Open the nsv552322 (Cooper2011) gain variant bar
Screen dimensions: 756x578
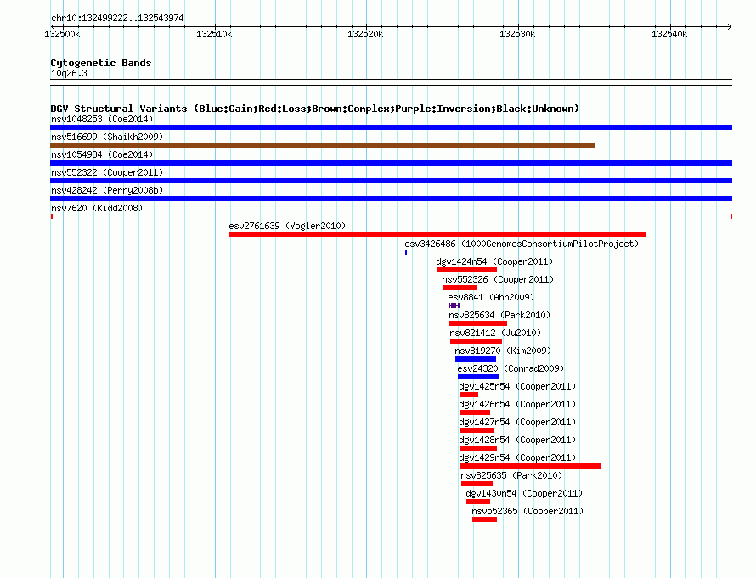click(x=391, y=181)
